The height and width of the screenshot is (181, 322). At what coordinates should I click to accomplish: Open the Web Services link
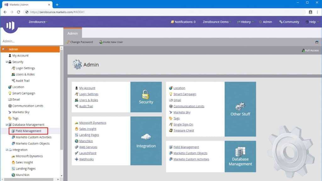coord(88,147)
